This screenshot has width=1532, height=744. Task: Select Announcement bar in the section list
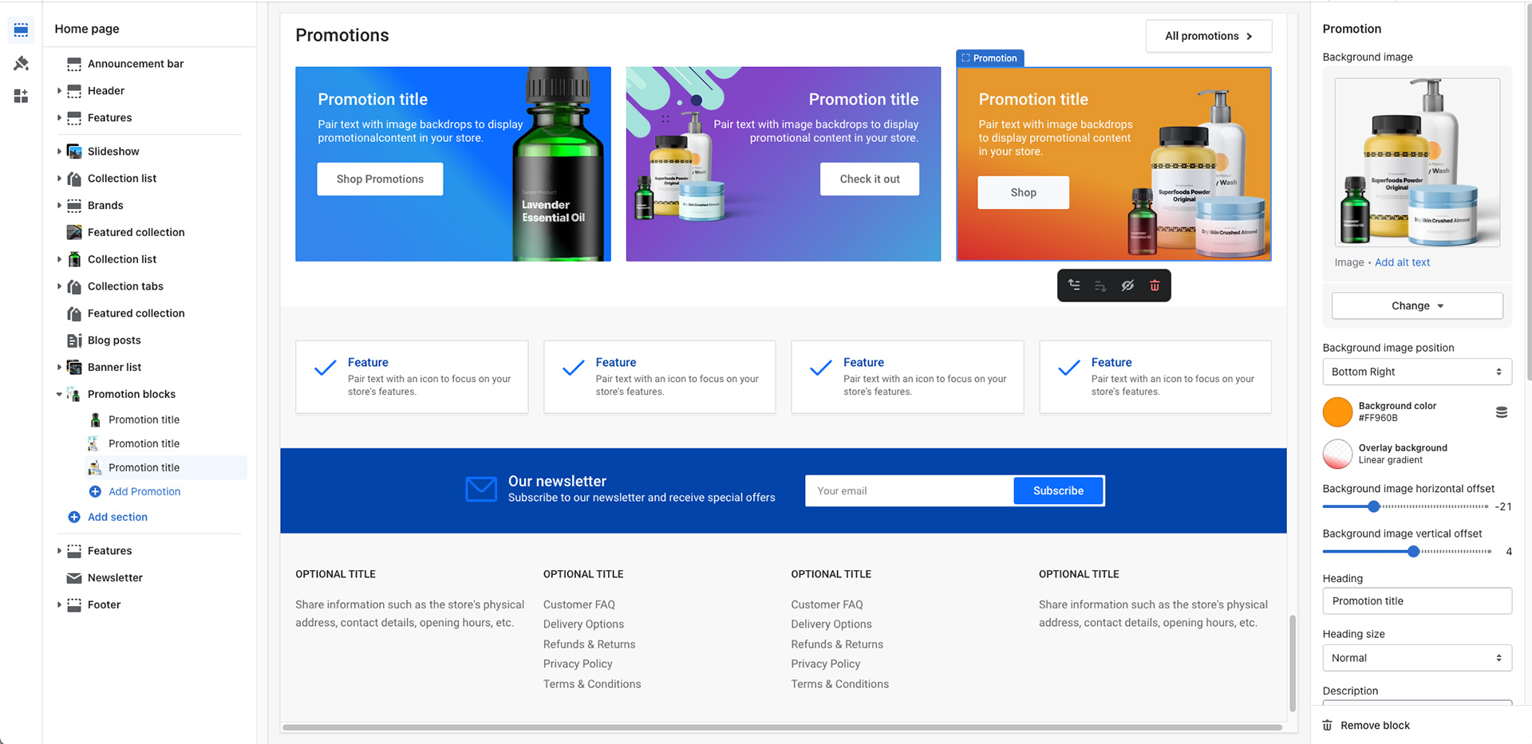click(136, 64)
